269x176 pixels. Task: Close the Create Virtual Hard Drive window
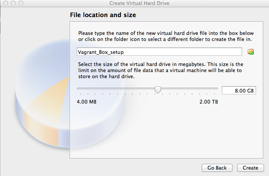6,3
